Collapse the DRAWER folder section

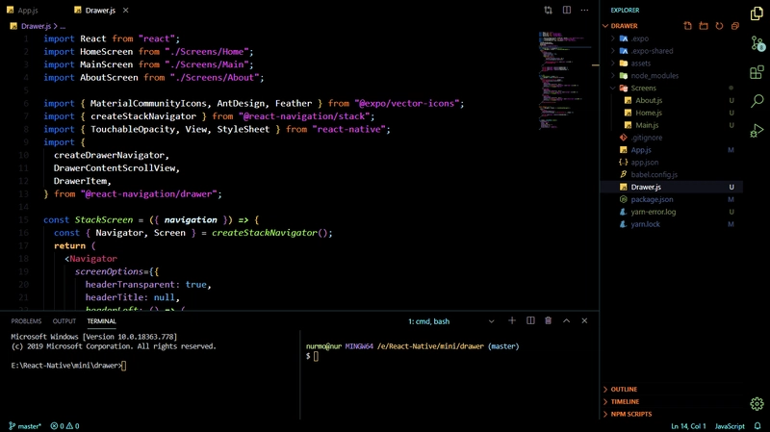624,26
